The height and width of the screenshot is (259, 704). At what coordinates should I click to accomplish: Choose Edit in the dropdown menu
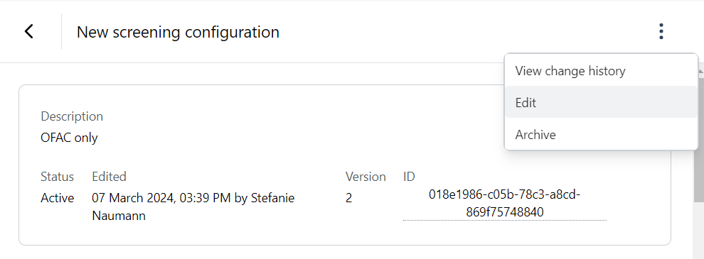601,103
